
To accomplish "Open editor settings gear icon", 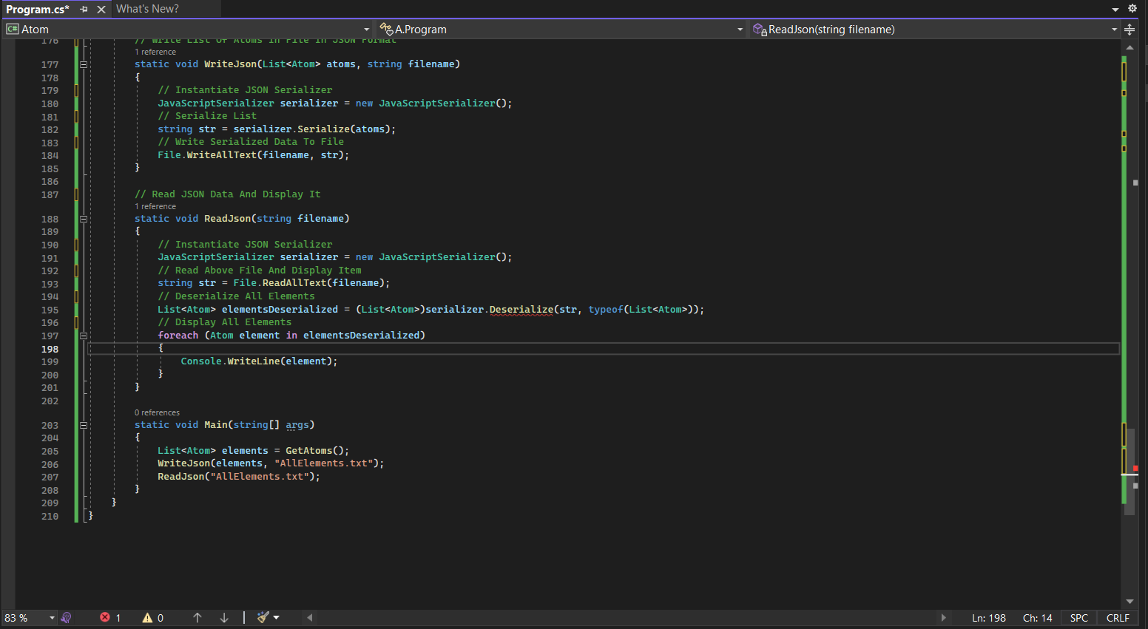I will point(1132,9).
